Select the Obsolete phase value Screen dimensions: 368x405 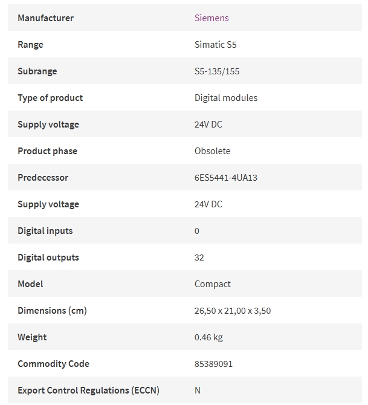point(212,151)
